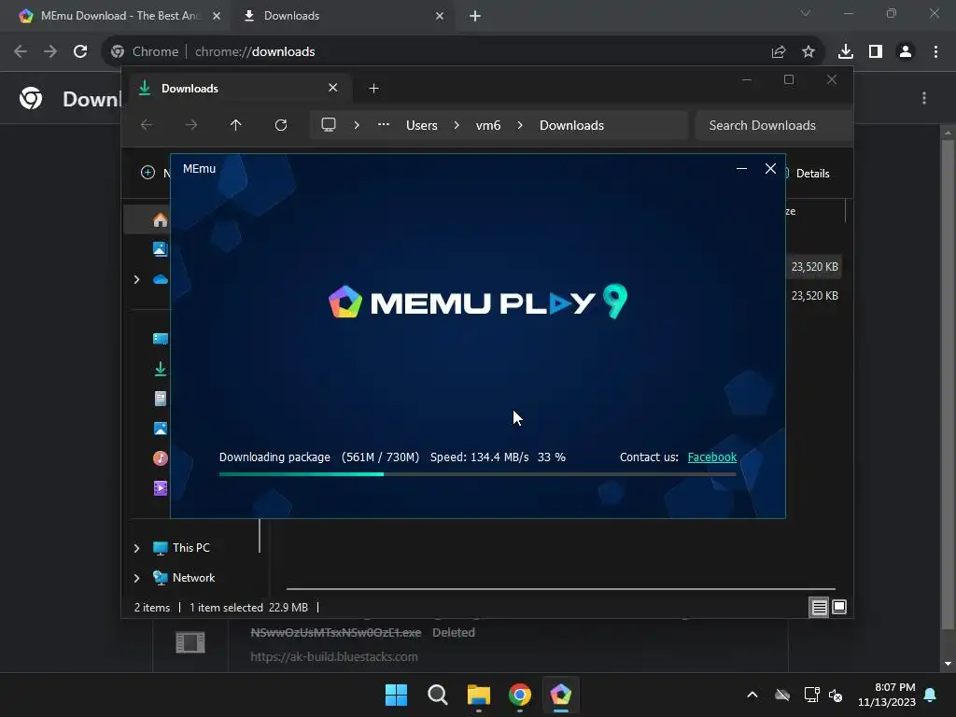Open Pictures shortcut in Explorer sidebar

(x=161, y=429)
